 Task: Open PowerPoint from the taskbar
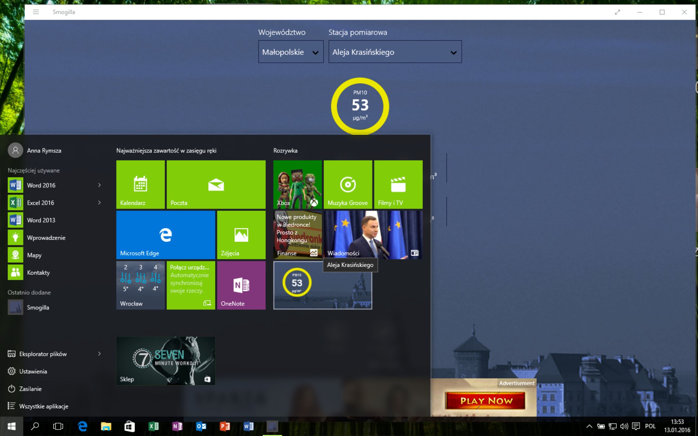click(x=224, y=426)
